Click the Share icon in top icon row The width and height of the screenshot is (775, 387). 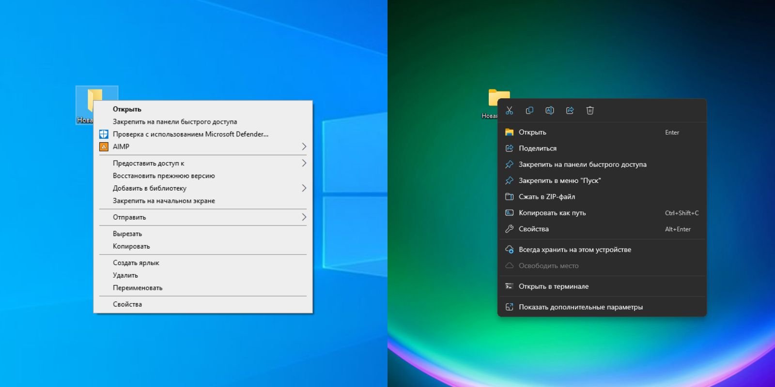(570, 110)
